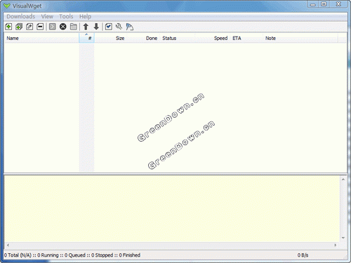Click the edit download pencil icon

pyautogui.click(x=29, y=27)
